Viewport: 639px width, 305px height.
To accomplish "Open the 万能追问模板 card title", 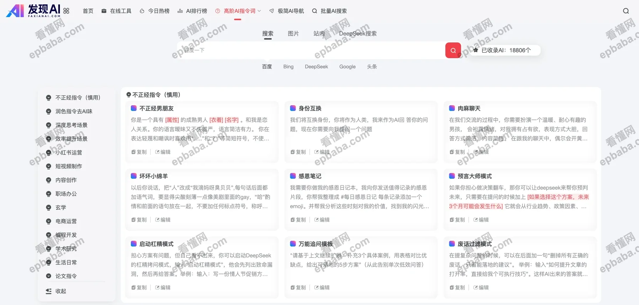I will point(316,244).
